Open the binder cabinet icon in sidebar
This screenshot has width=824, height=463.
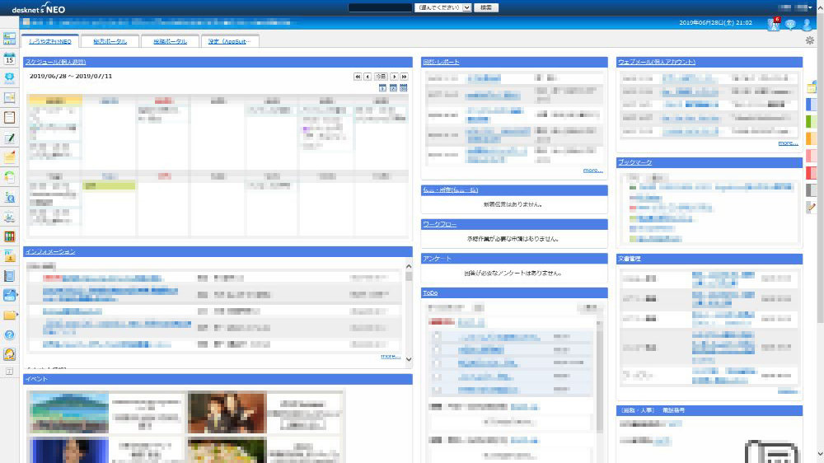(x=10, y=236)
